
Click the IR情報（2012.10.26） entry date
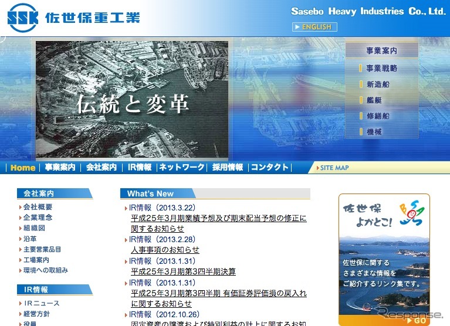coord(164,314)
